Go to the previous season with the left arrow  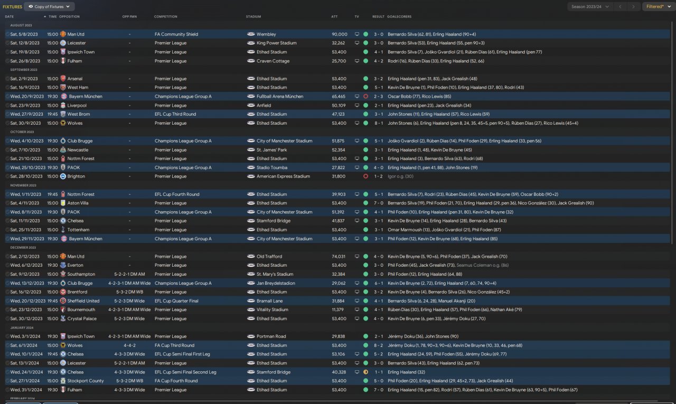[621, 7]
